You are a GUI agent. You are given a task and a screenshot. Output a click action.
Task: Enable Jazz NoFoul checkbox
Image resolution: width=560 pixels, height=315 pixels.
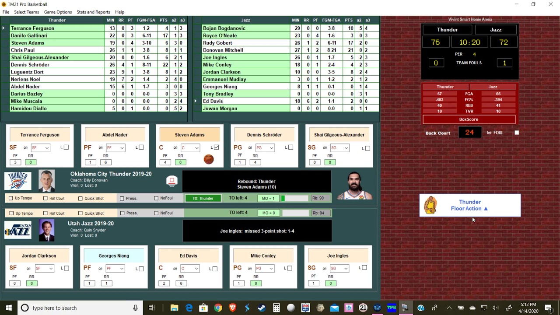(156, 213)
